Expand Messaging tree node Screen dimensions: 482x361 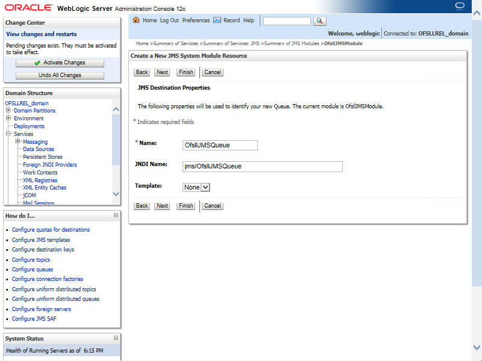click(x=17, y=141)
